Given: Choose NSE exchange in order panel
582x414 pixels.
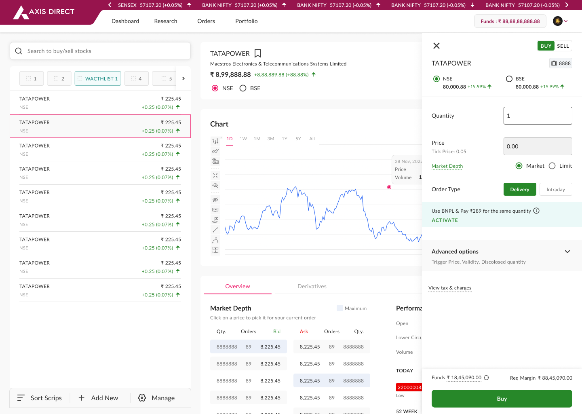Looking at the screenshot, I should point(436,79).
